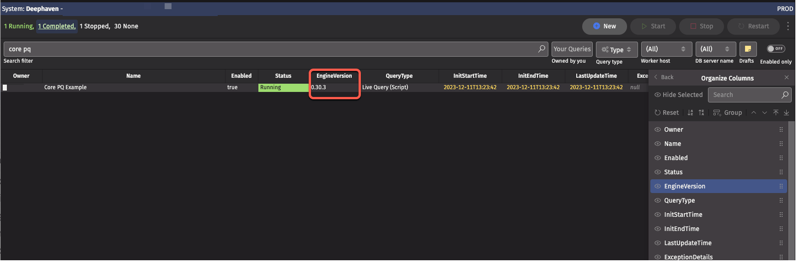The height and width of the screenshot is (263, 799).
Task: Go Back from Organize Columns
Action: click(x=664, y=77)
